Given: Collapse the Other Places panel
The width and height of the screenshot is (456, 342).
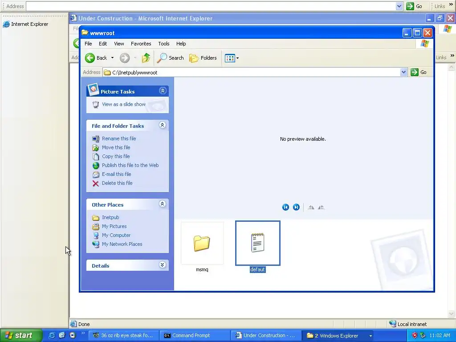Looking at the screenshot, I should (x=162, y=204).
